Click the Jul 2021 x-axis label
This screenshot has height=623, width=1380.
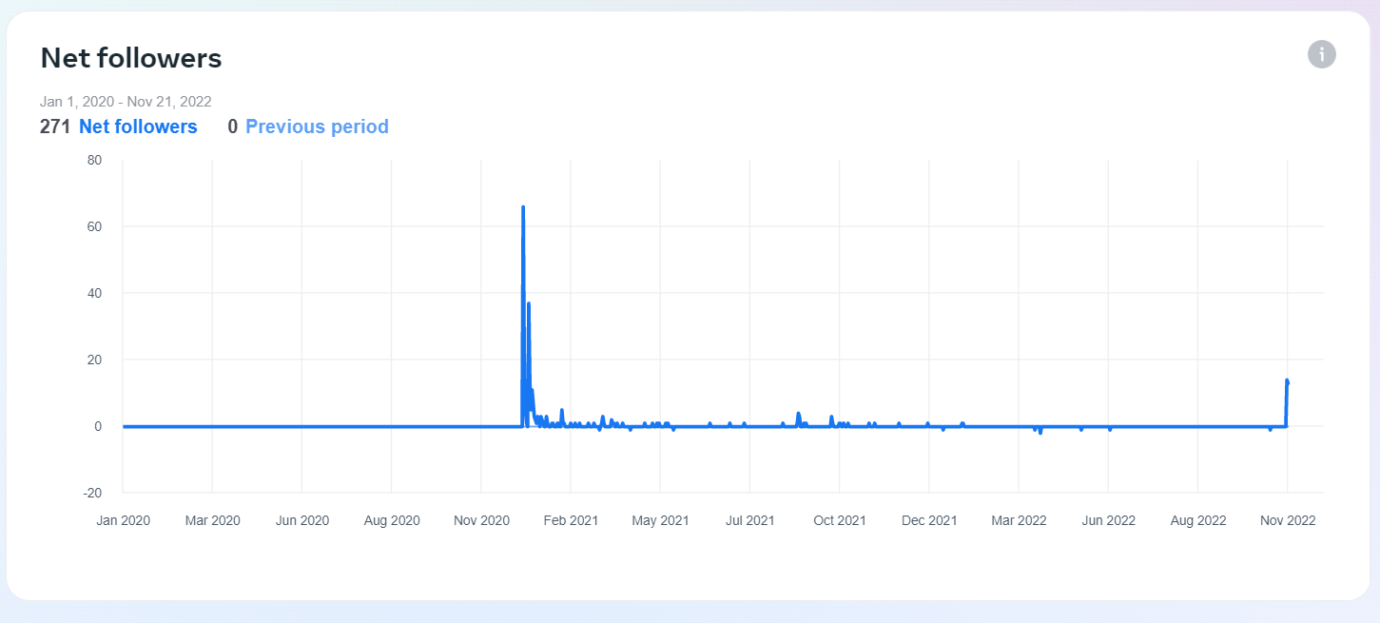point(749,520)
